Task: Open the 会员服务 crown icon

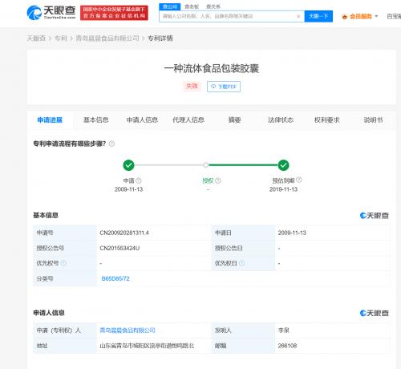Action: tap(345, 17)
